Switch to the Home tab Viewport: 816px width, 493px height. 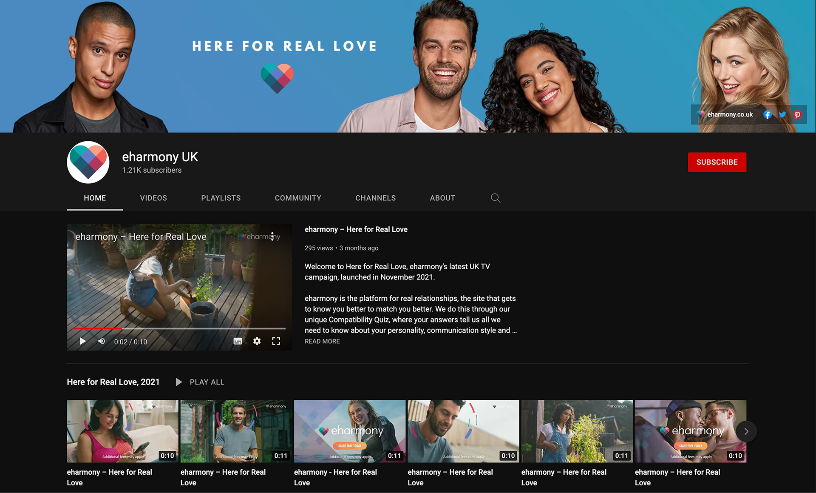click(x=95, y=198)
